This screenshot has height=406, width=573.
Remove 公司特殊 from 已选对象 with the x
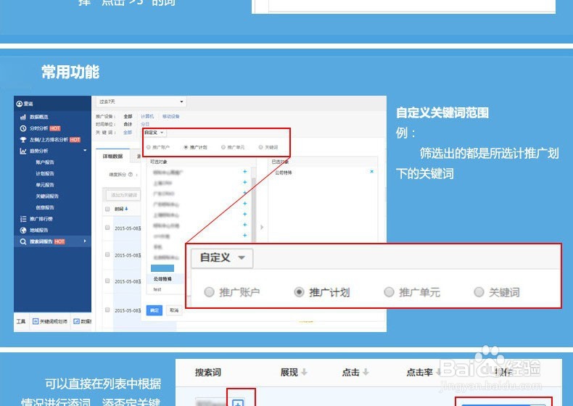pyautogui.click(x=371, y=171)
